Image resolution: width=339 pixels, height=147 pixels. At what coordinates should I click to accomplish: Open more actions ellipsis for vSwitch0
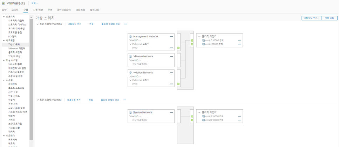[x=126, y=24]
